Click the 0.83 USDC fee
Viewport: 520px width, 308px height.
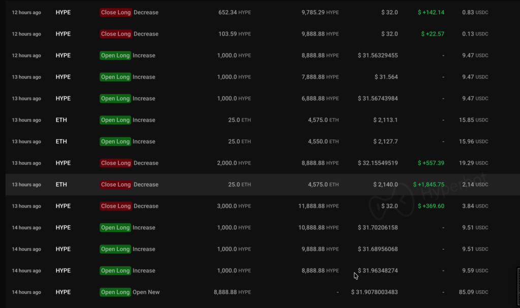point(475,12)
